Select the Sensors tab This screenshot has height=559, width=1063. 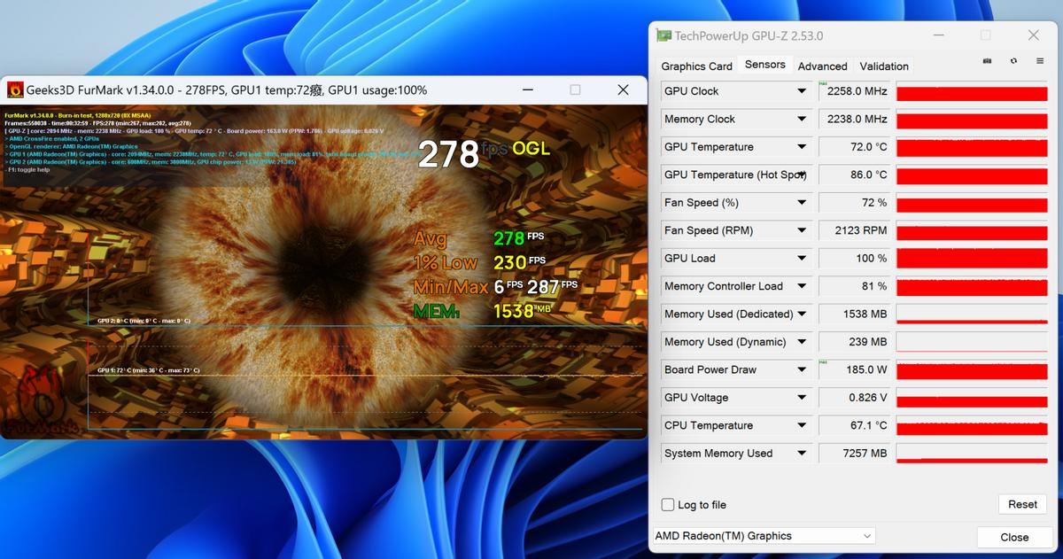point(764,65)
